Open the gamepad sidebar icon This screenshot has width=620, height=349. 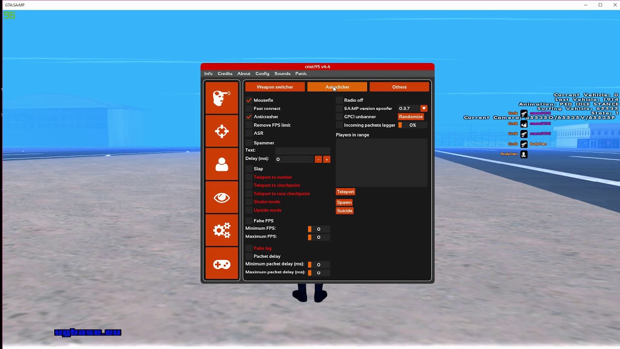[222, 264]
